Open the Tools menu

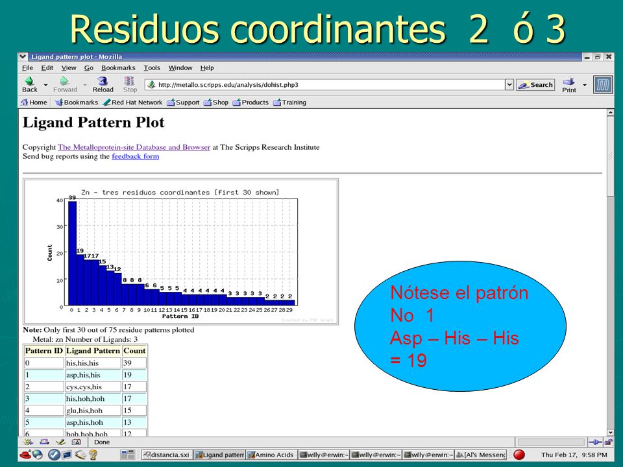click(x=152, y=68)
